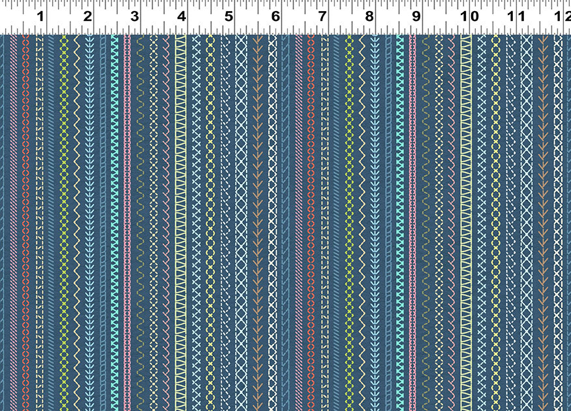The image size is (571, 411).
Task: Pick the ruler number 4 label
Action: (181, 16)
